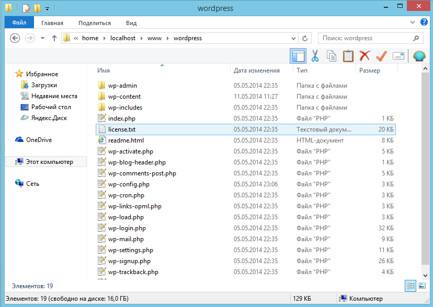Open the Вид ribbon tab
Screen dimensions: 433x307
(x=131, y=23)
